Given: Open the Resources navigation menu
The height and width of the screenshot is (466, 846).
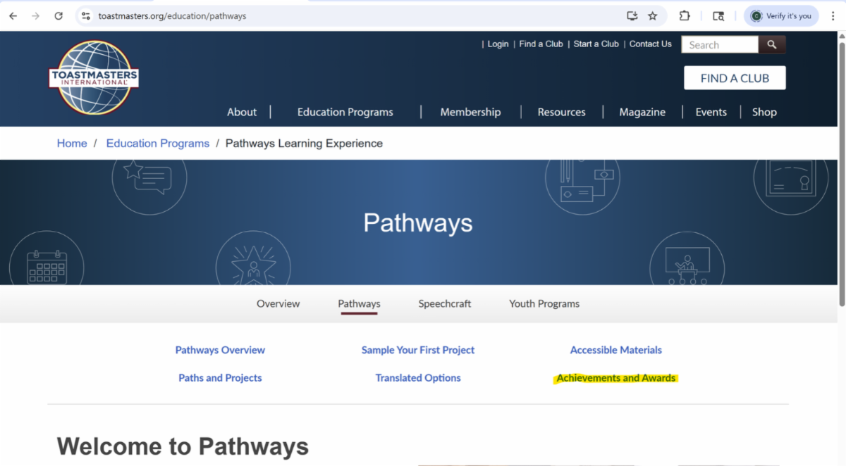Looking at the screenshot, I should [561, 112].
